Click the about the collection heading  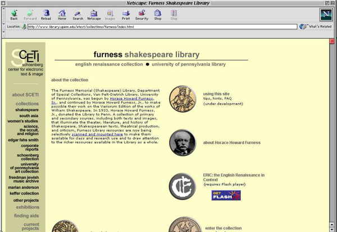tap(70, 80)
